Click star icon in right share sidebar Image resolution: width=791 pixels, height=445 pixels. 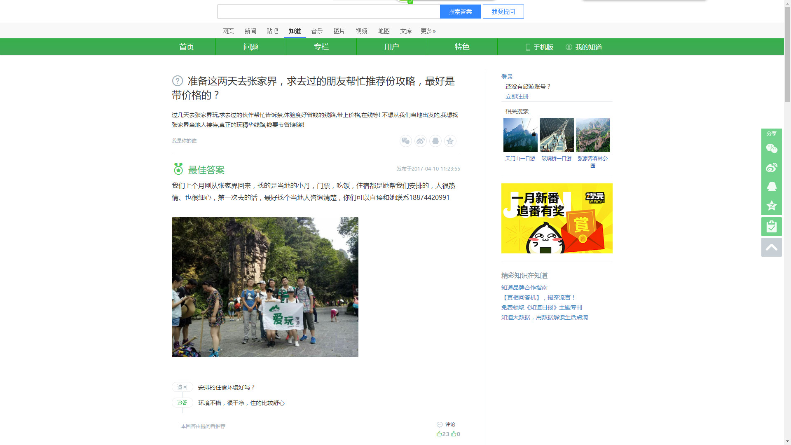coord(772,205)
